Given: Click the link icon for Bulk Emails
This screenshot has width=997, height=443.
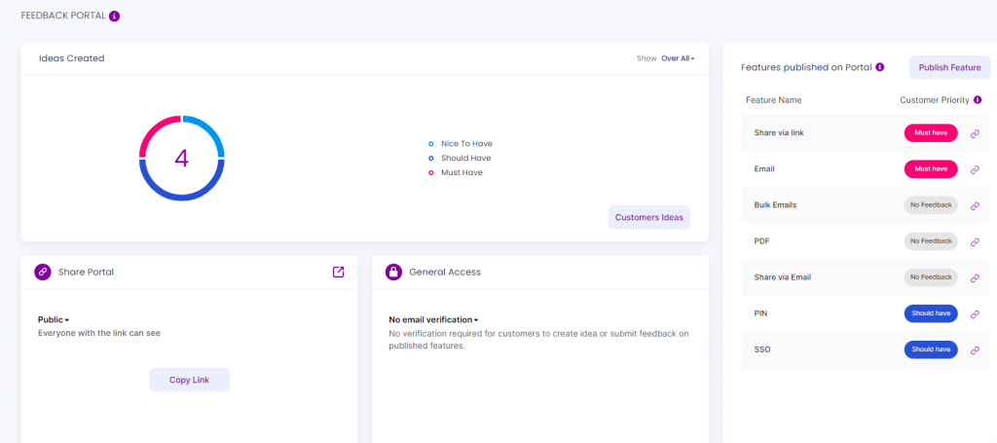Looking at the screenshot, I should pos(975,206).
